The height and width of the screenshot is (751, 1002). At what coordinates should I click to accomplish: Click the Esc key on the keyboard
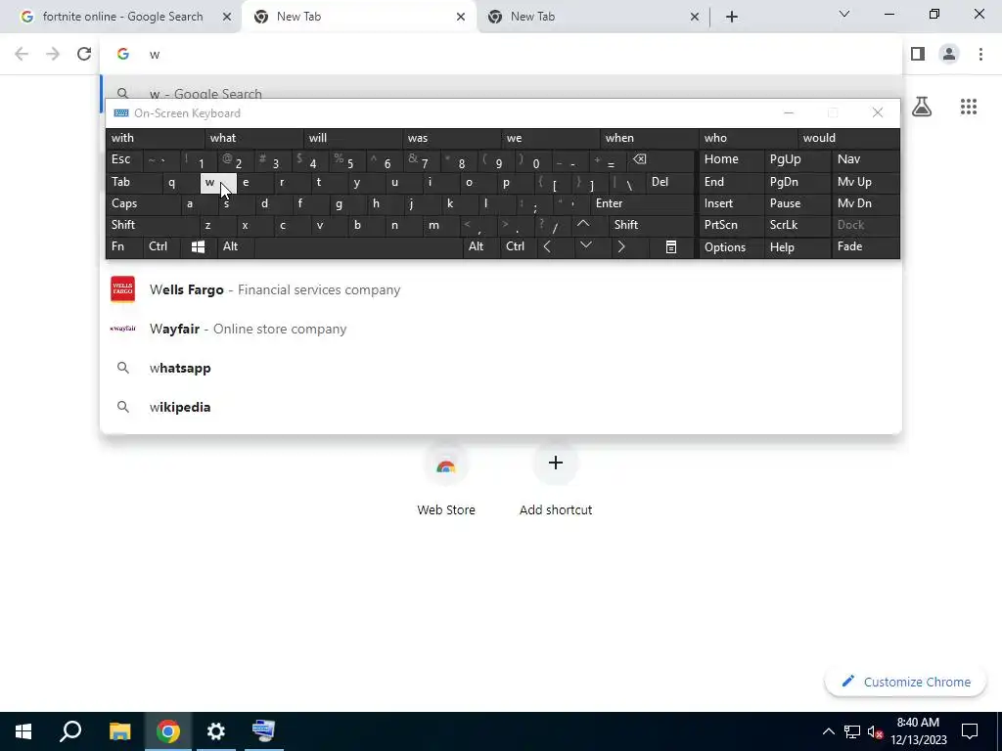pos(123,159)
